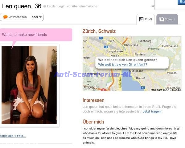Click the Google logo on map
Image resolution: width=185 pixels, height=148 pixels.
pyautogui.click(x=91, y=87)
